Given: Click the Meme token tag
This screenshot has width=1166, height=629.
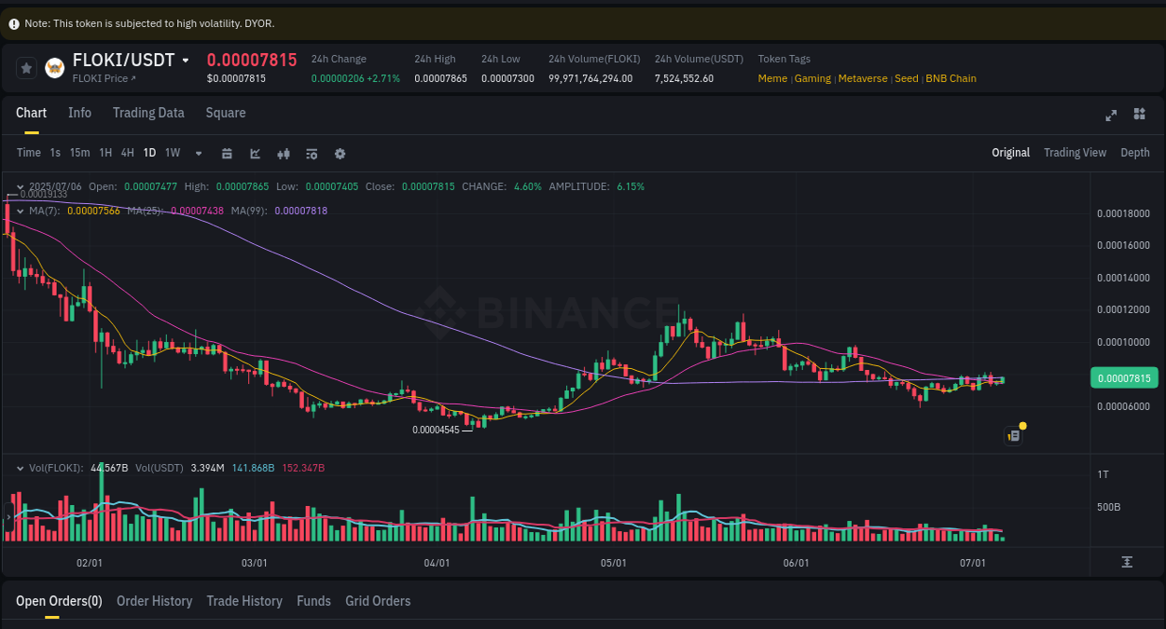Looking at the screenshot, I should (772, 78).
